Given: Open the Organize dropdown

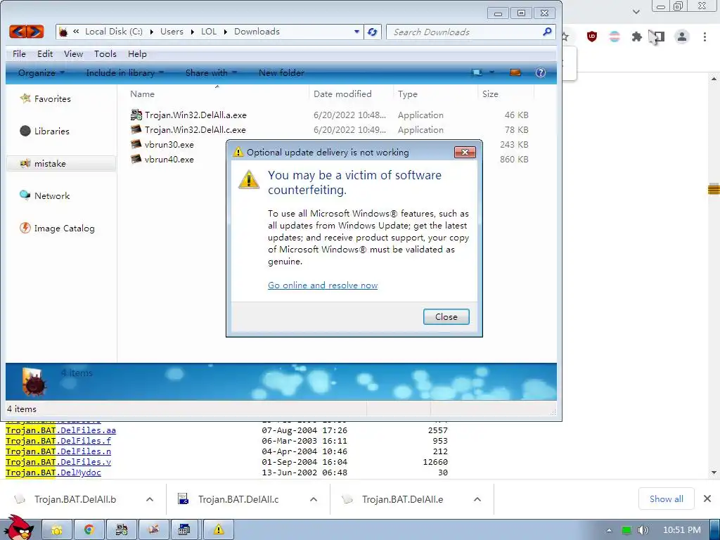Looking at the screenshot, I should 41,72.
